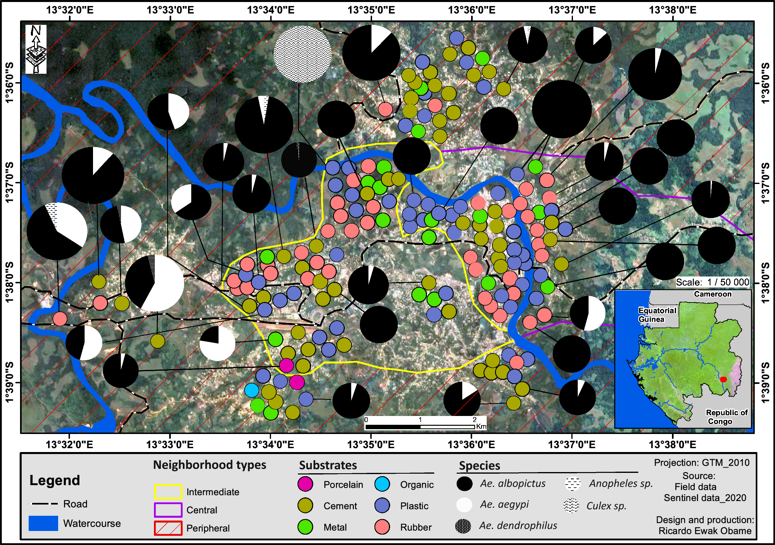Click the Culex sp. wavy pattern symbol
775x545 pixels.
(571, 506)
